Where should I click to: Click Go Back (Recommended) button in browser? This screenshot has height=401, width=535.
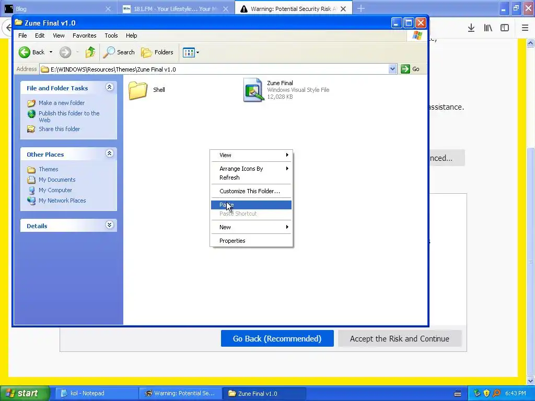[x=277, y=338]
